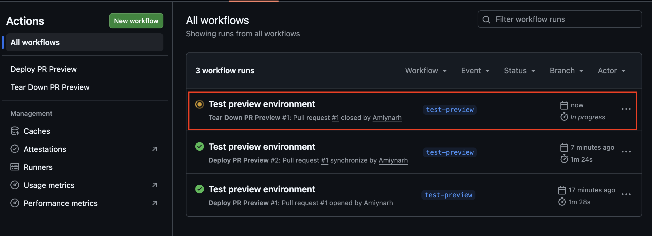Click search magnifier icon in filter box
The height and width of the screenshot is (236, 652).
click(486, 19)
